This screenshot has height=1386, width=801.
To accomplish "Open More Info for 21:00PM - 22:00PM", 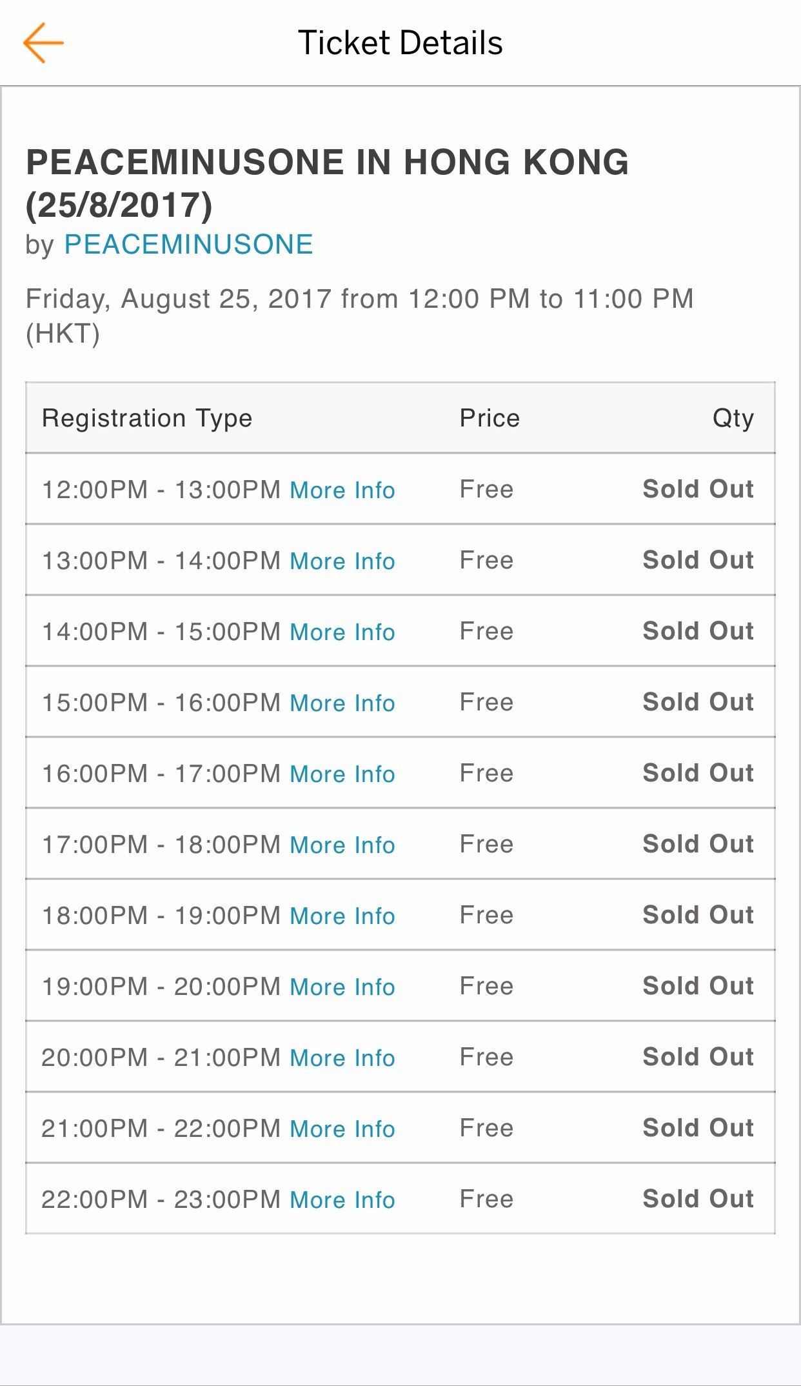I will [342, 1129].
